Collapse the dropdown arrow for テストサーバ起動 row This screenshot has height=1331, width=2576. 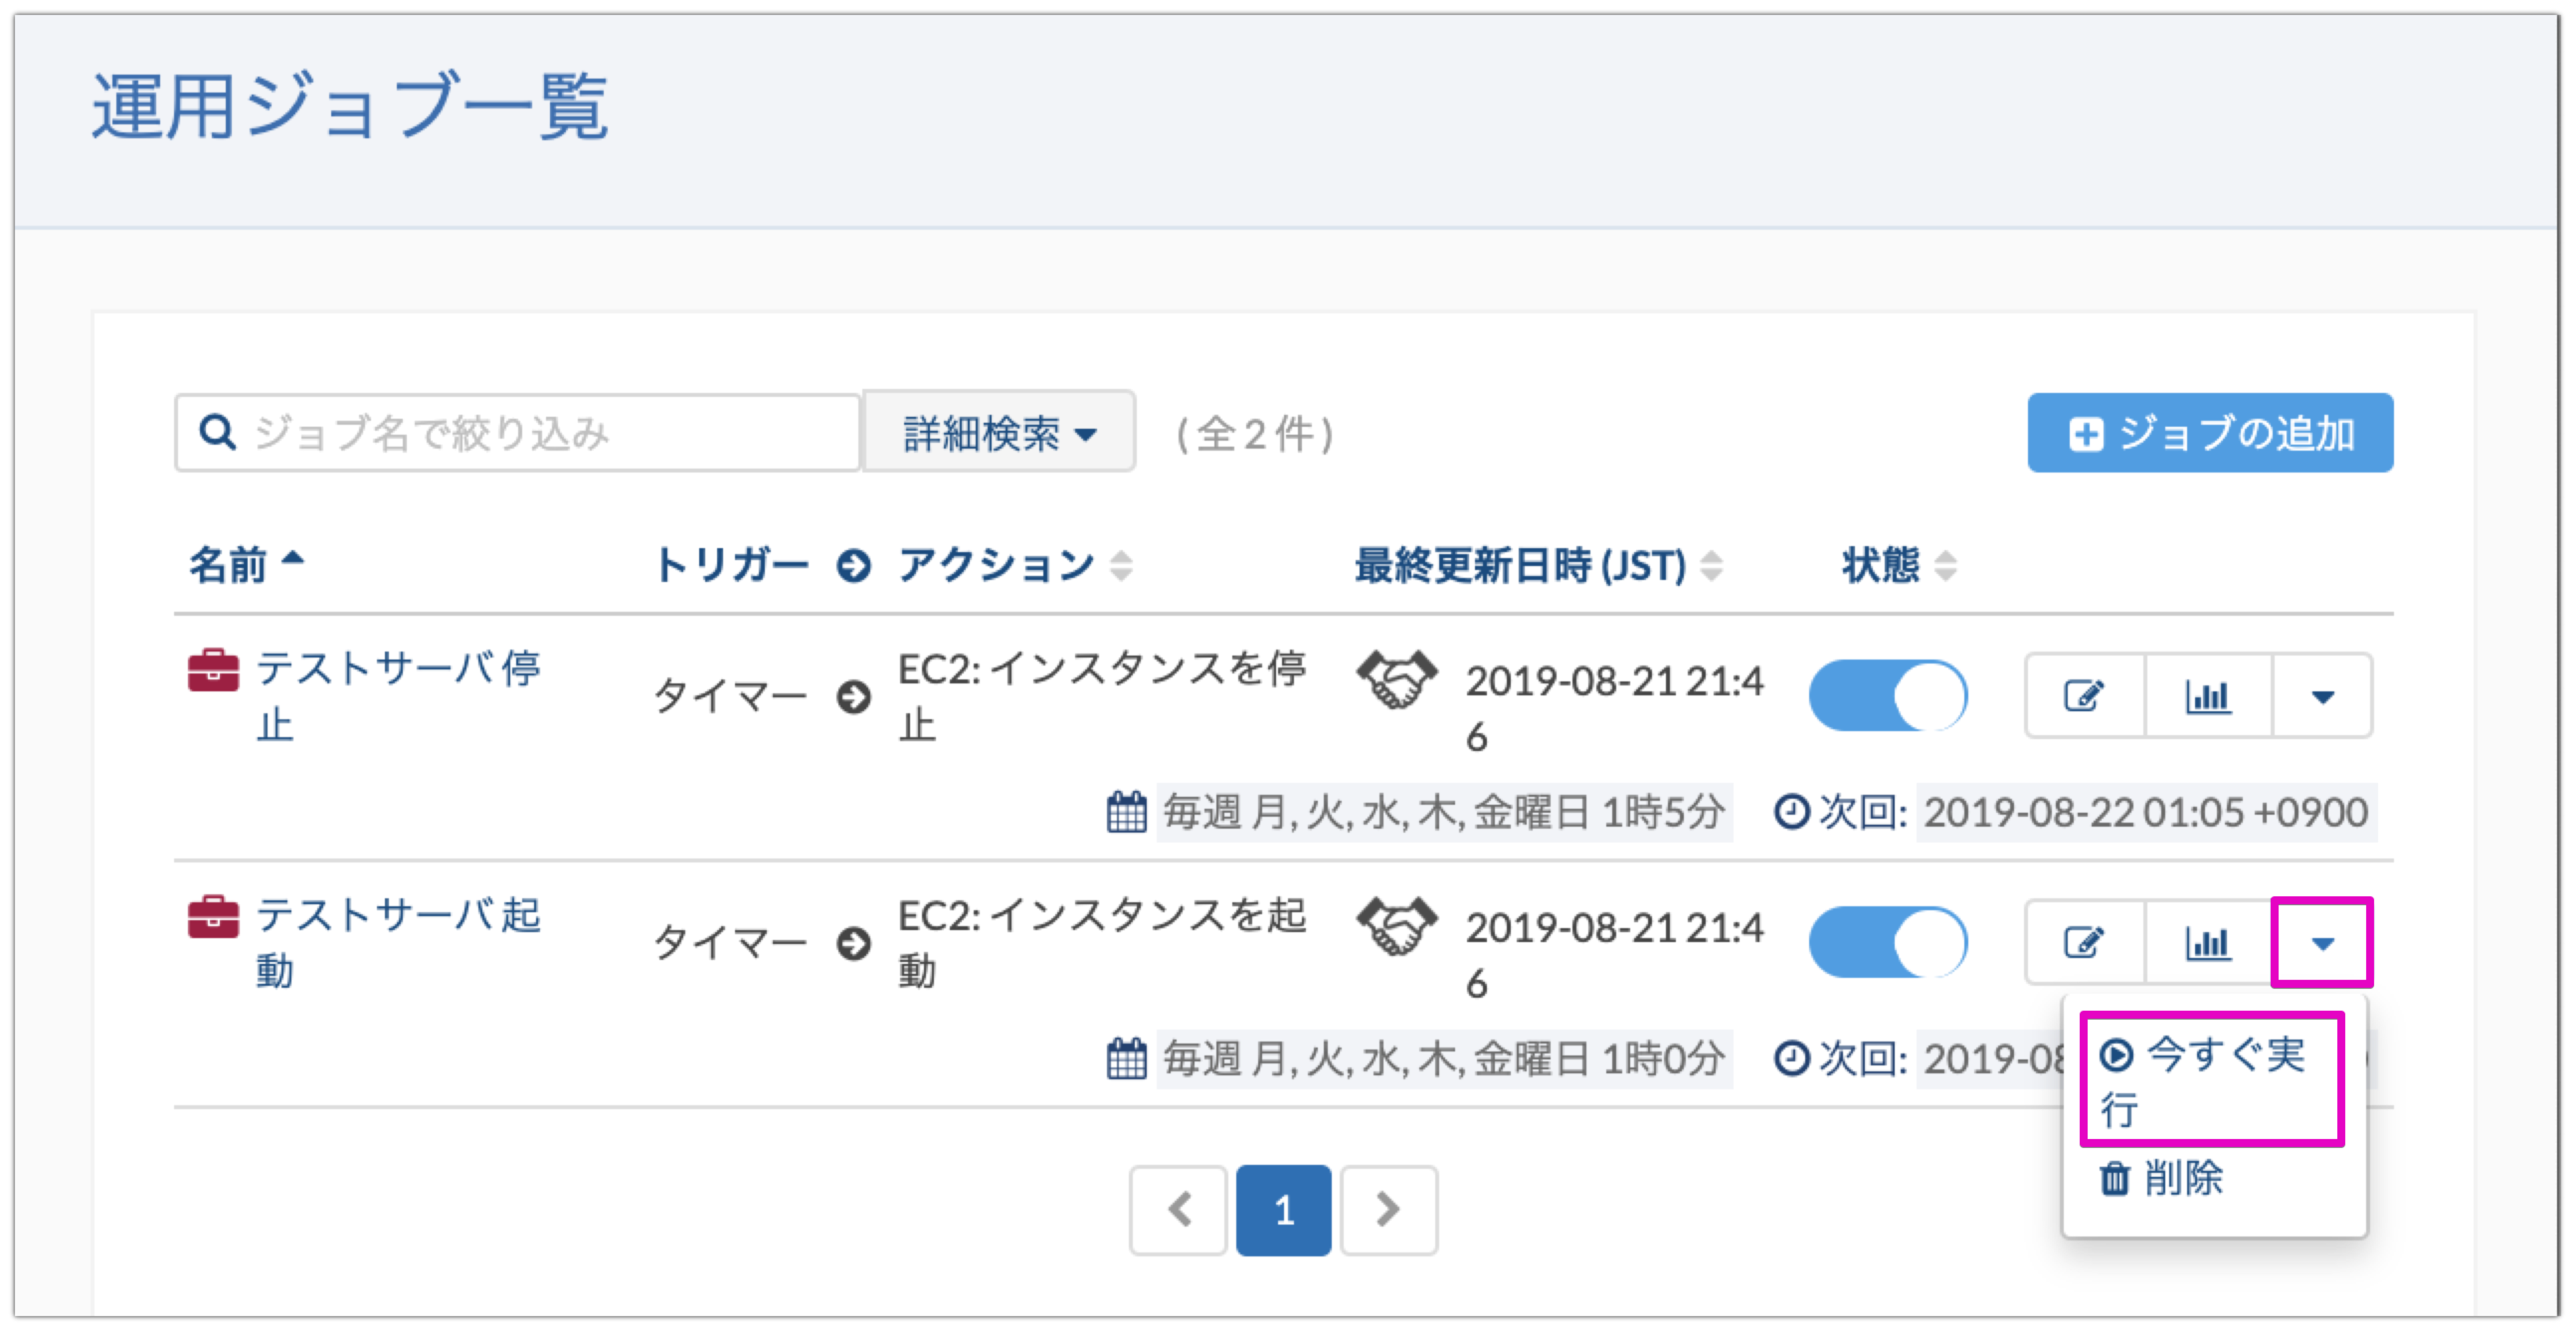(2322, 943)
